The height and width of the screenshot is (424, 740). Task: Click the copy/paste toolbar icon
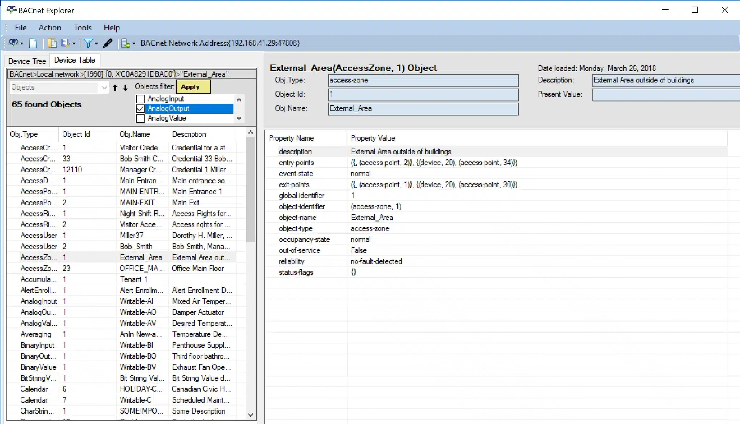coord(53,43)
